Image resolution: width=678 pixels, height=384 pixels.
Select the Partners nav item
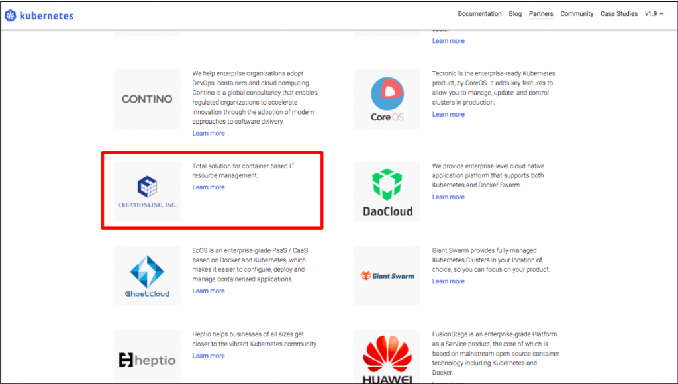pos(541,14)
